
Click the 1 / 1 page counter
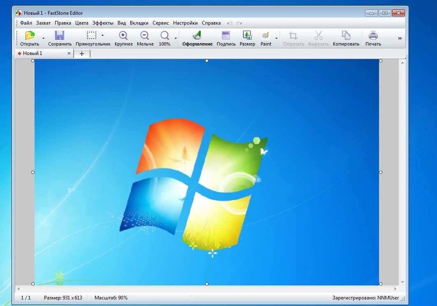(26, 298)
